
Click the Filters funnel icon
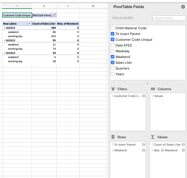pyautogui.click(x=113, y=89)
